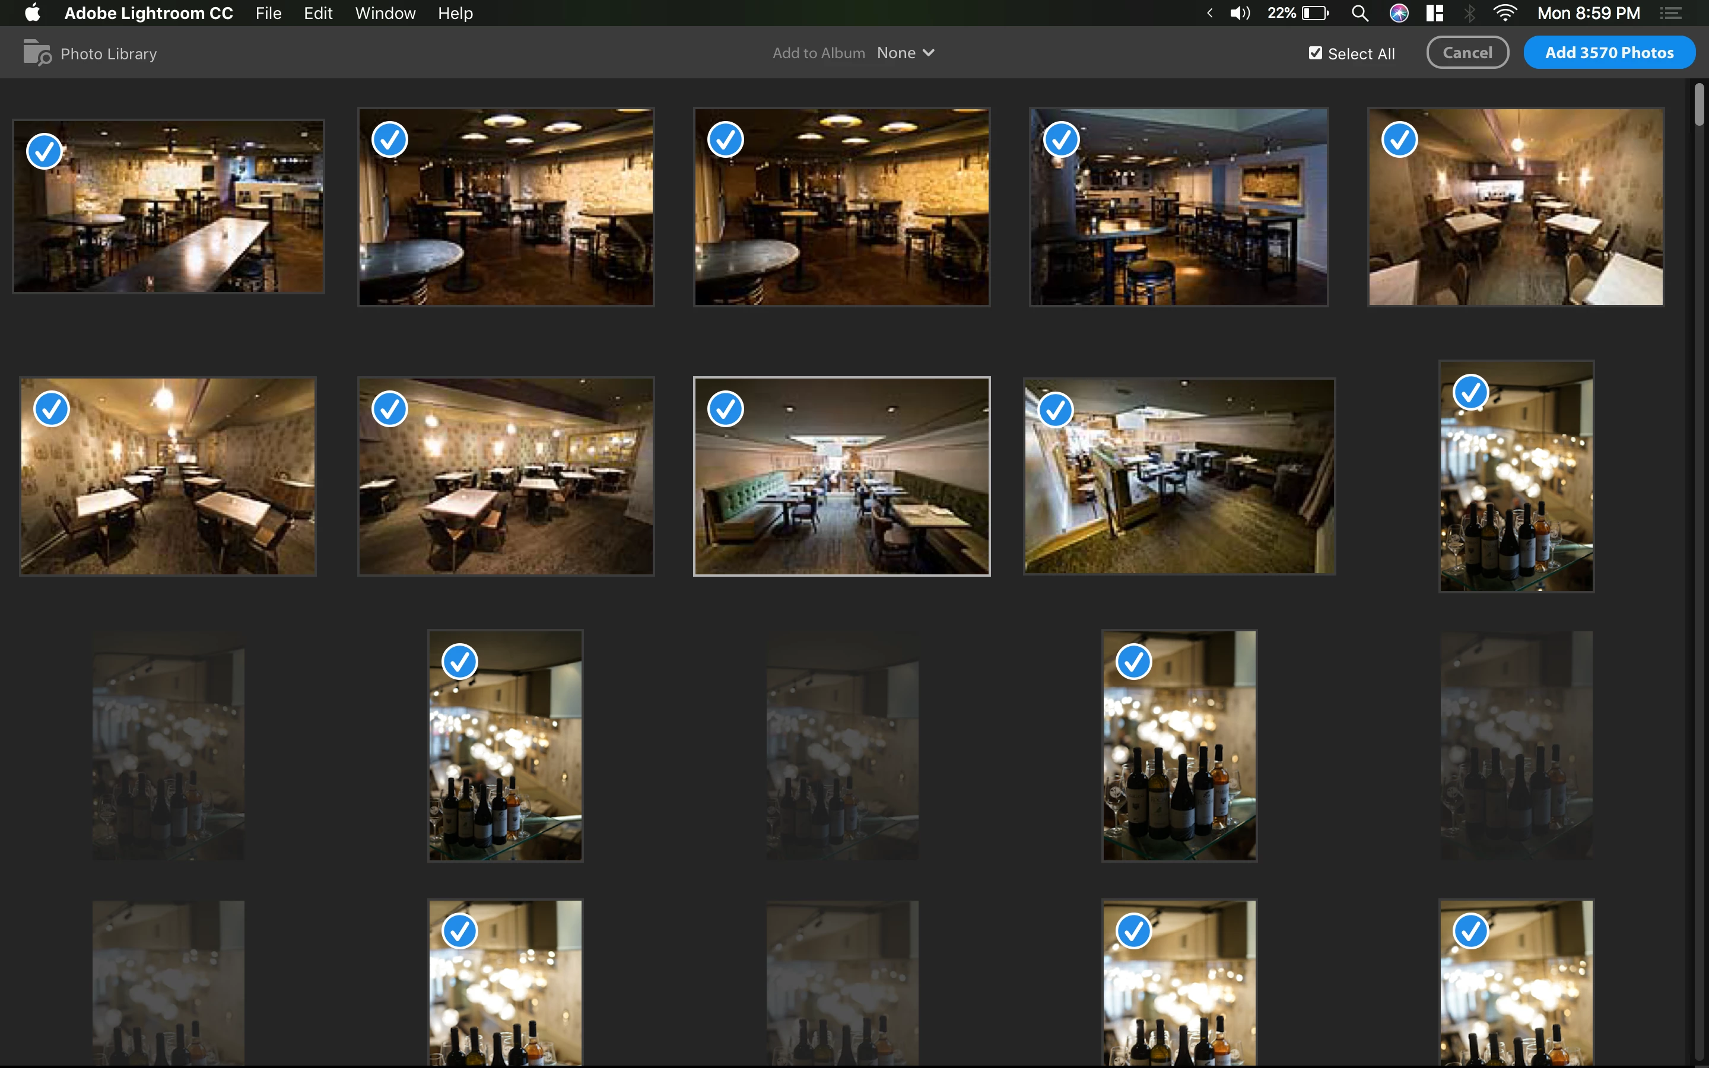
Task: Click the Wi-Fi status icon
Action: click(1505, 14)
